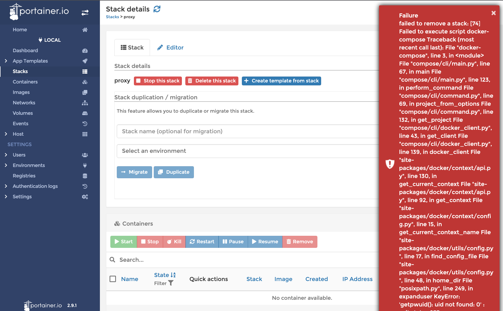Click Delete this stack button

(212, 81)
